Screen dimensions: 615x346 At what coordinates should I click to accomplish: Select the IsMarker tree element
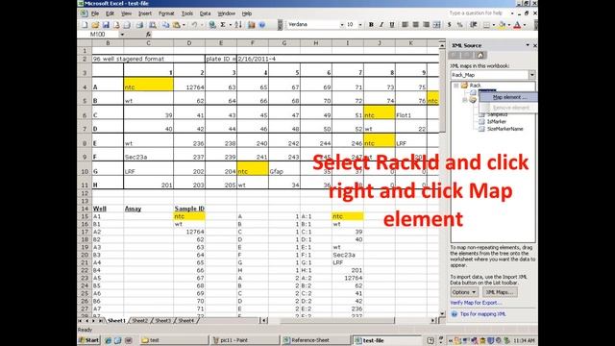[x=497, y=122]
